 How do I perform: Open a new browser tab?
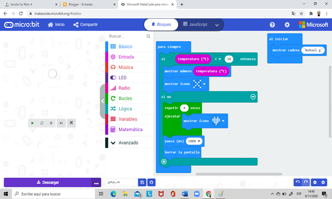coord(182,4)
